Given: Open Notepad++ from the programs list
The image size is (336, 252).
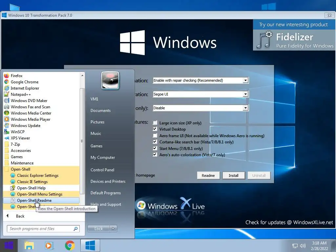Looking at the screenshot, I should coord(41,94).
